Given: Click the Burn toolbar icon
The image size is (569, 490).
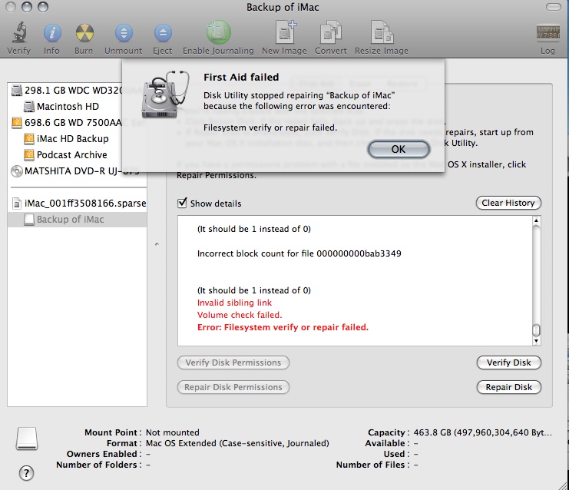Looking at the screenshot, I should [x=84, y=34].
